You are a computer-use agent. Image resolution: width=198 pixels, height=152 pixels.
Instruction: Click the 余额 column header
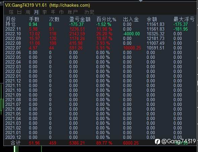(x=152, y=19)
